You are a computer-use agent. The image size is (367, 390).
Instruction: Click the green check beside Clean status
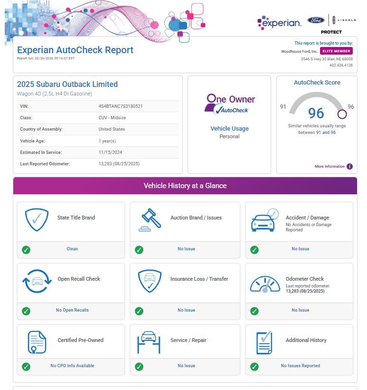point(26,249)
